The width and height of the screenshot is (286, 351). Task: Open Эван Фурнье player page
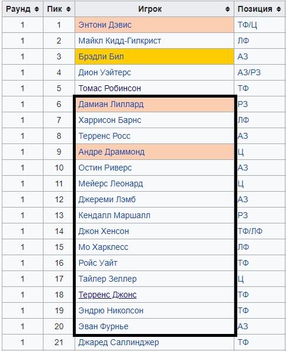[103, 326]
